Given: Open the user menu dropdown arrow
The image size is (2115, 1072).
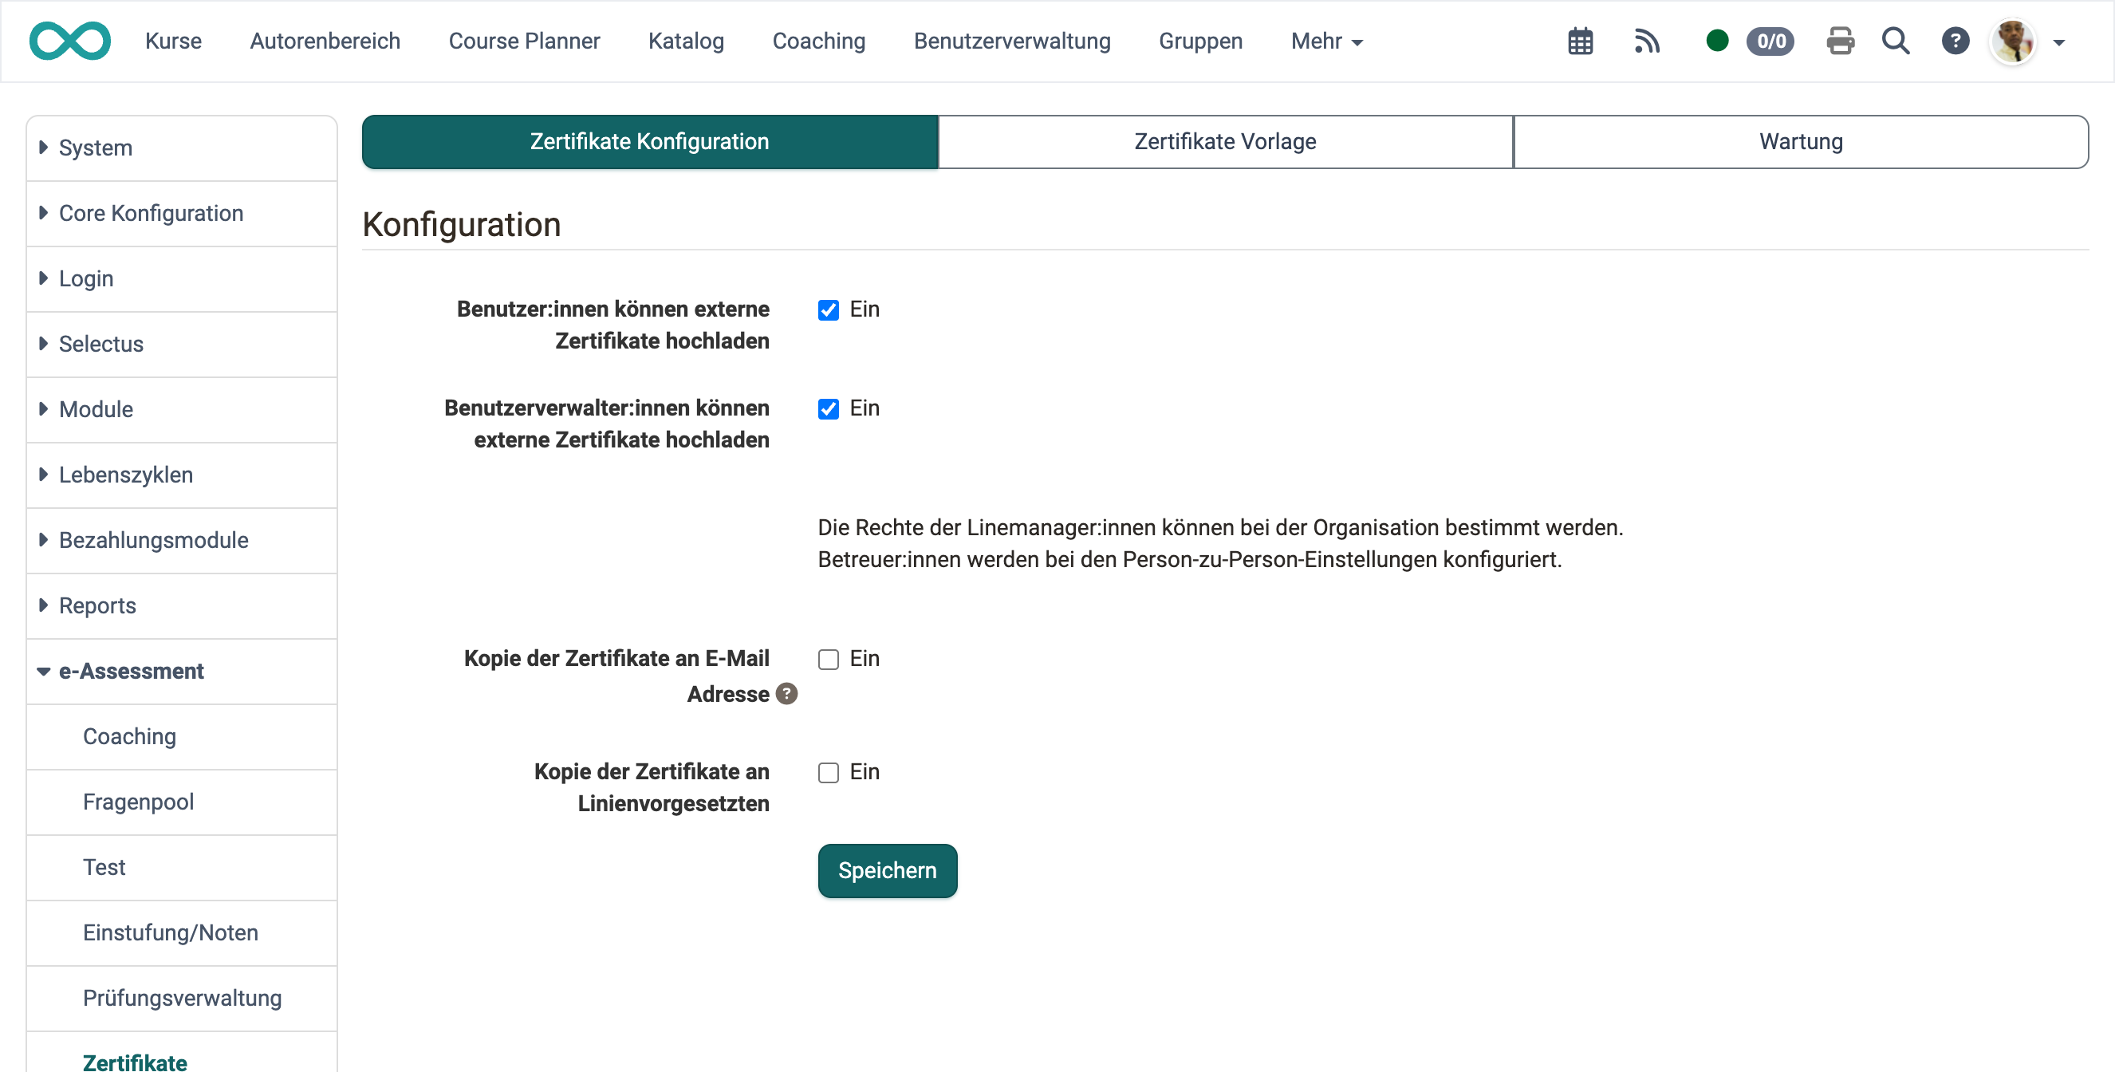Looking at the screenshot, I should (x=2058, y=43).
